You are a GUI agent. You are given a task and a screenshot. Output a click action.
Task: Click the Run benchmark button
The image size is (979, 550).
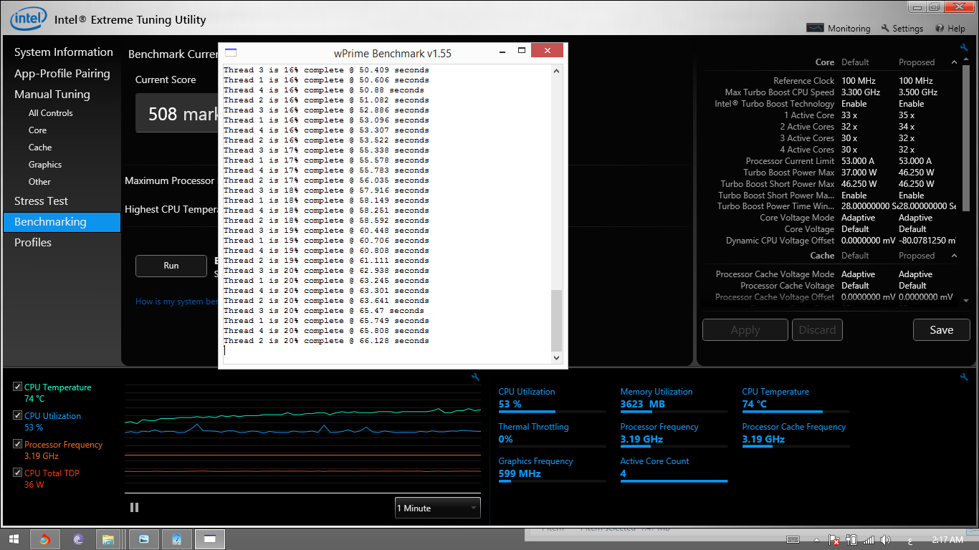tap(171, 266)
